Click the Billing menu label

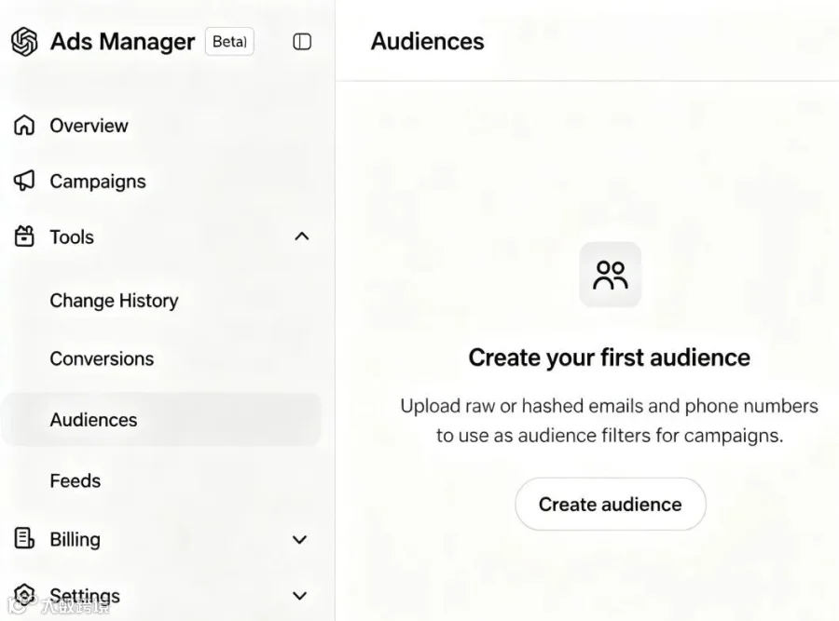[x=75, y=539]
